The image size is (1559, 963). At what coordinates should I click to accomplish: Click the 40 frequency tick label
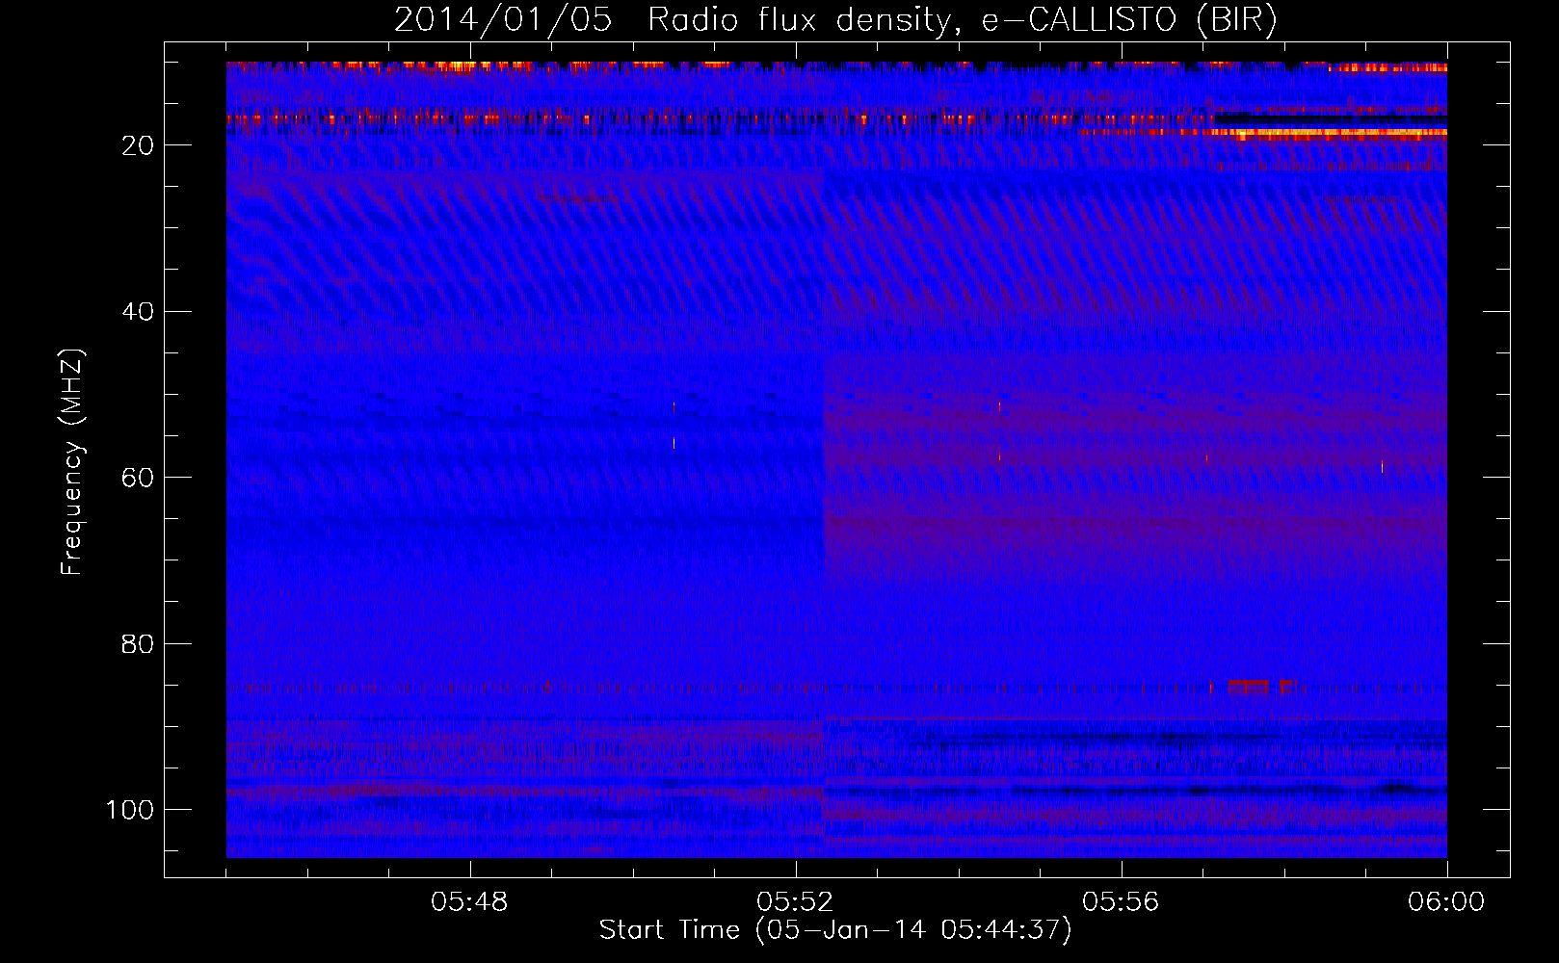pos(139,312)
